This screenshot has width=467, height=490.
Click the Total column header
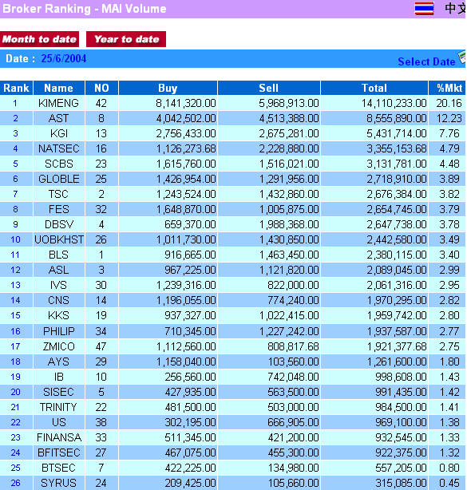pyautogui.click(x=374, y=88)
